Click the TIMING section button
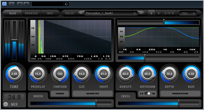The height and width of the screenshot is (110, 204). coord(60,93)
